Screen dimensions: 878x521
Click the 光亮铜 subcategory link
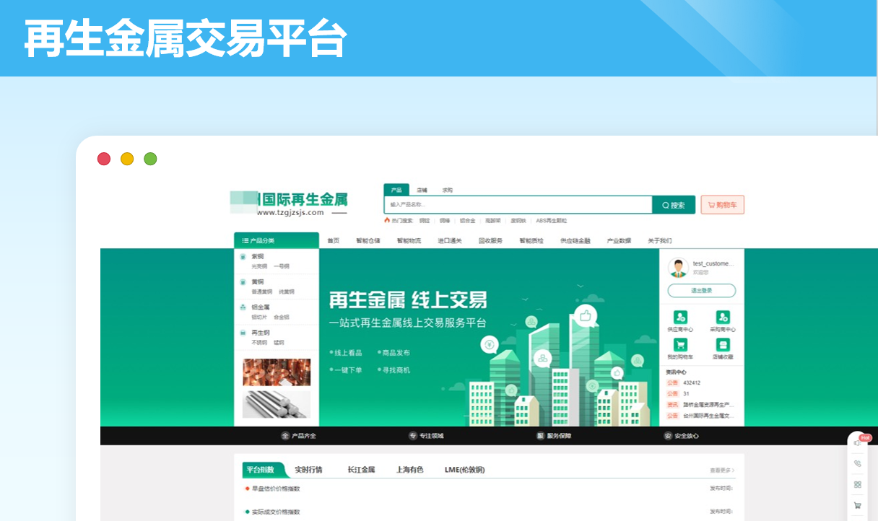[259, 266]
